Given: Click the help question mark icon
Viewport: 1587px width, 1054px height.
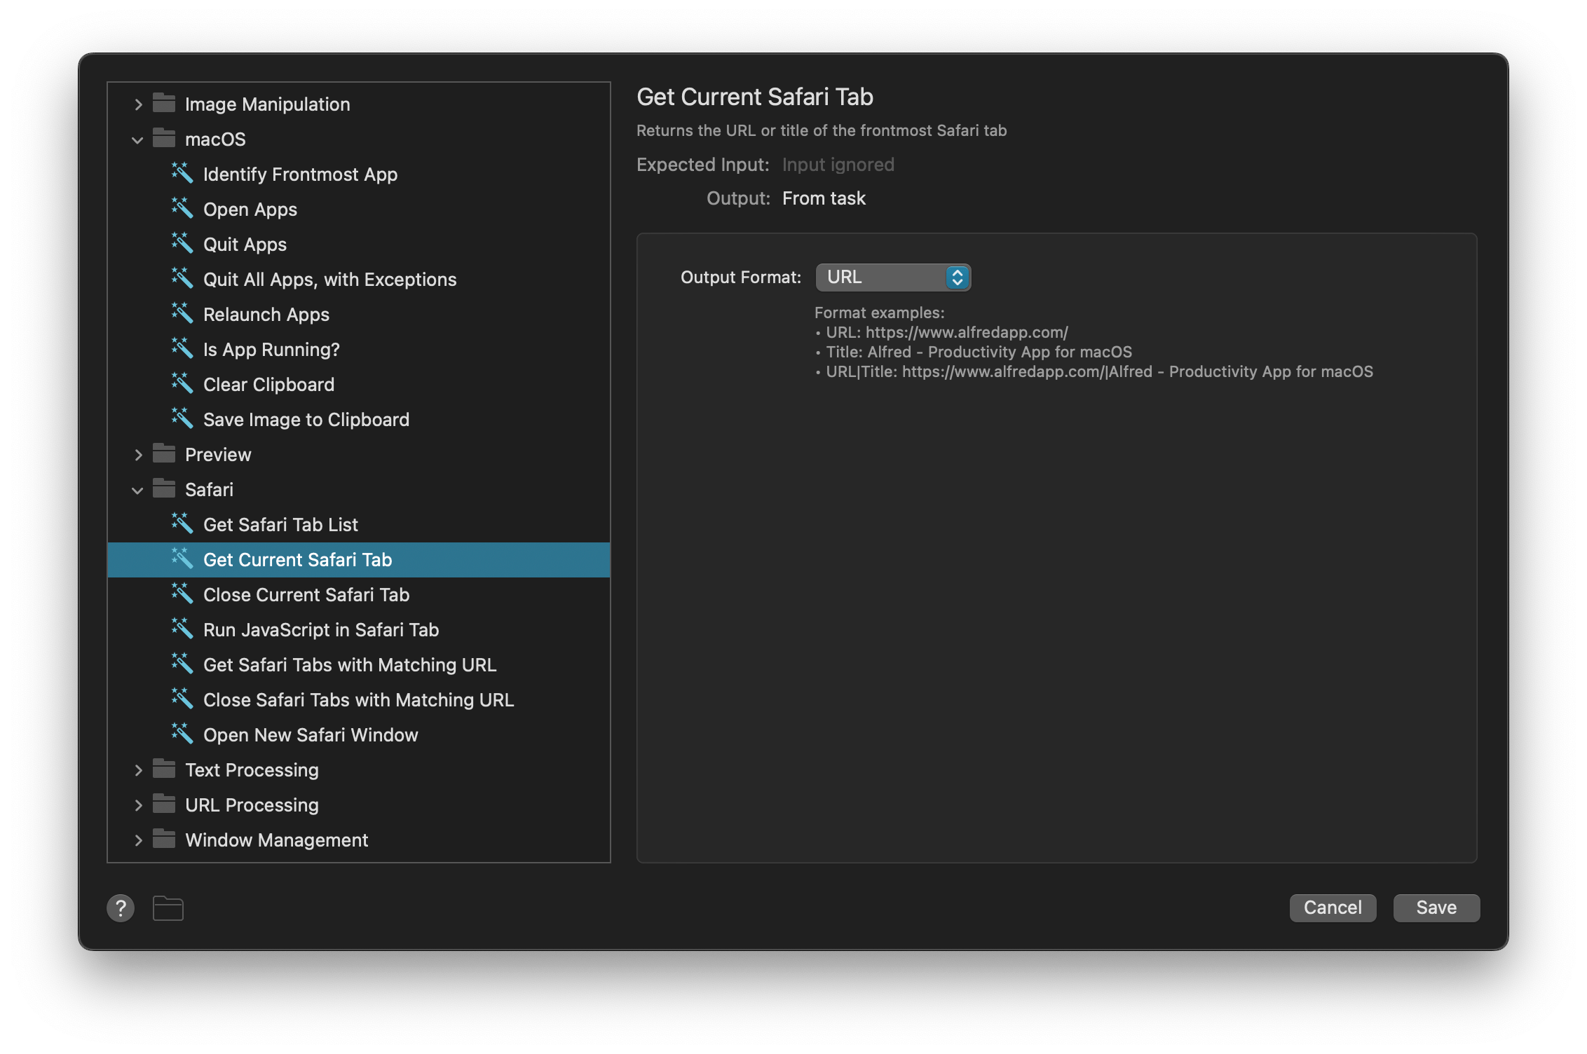Looking at the screenshot, I should click(121, 908).
